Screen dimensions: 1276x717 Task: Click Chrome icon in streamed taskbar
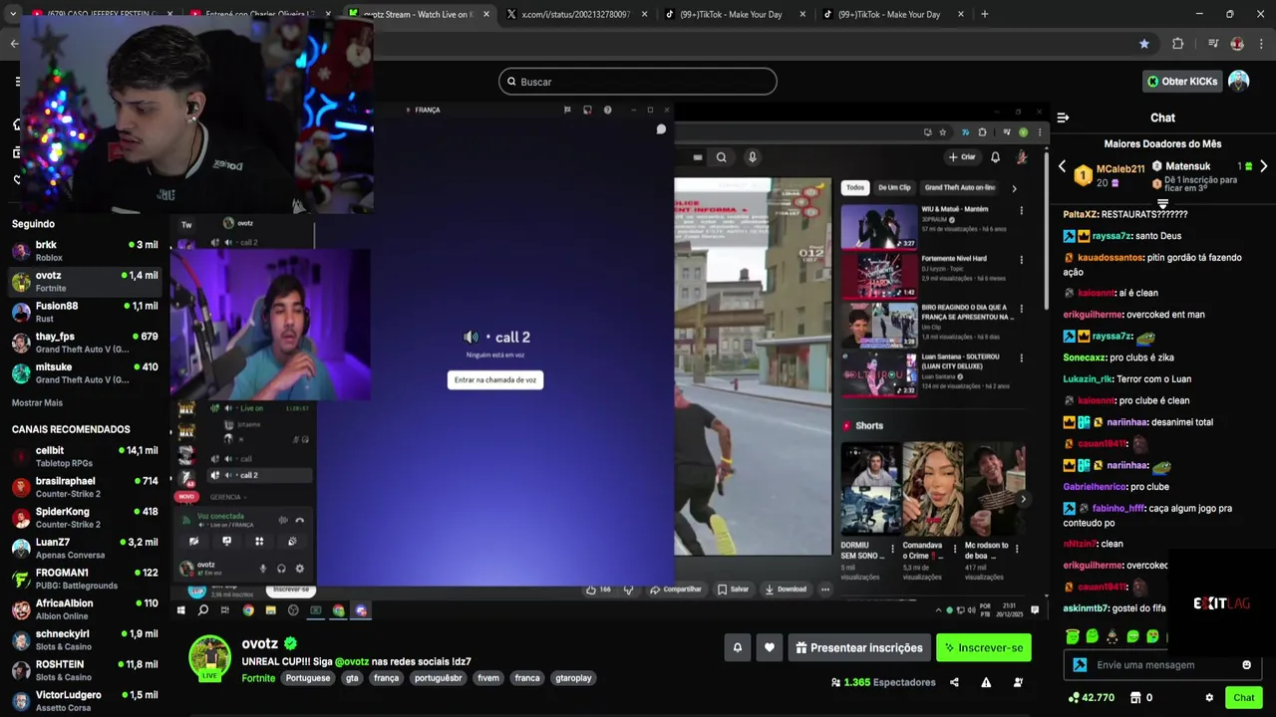[248, 610]
